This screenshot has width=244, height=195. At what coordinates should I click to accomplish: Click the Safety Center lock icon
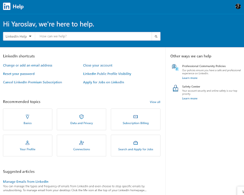[x=175, y=88]
